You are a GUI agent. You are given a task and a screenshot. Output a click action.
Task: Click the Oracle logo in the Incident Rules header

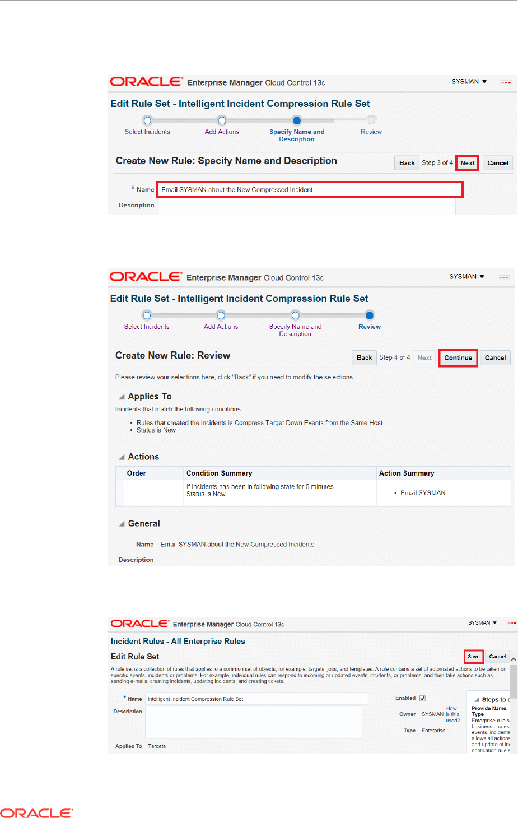tap(139, 624)
